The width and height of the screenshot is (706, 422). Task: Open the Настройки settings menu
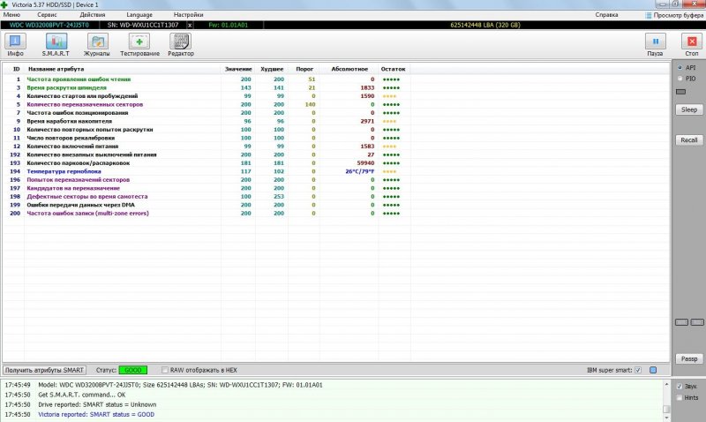coord(188,15)
